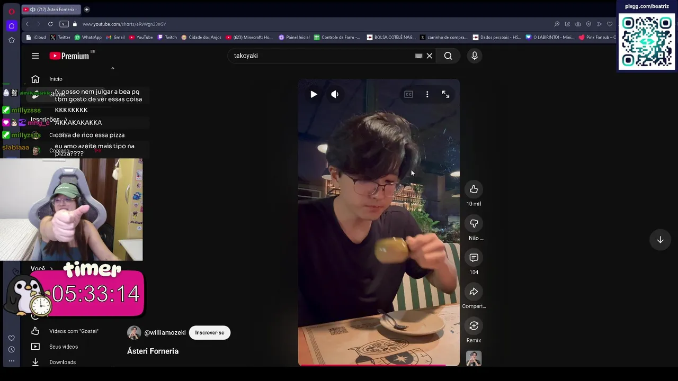
Task: Open the Opera sidebar home icon
Action: click(12, 25)
